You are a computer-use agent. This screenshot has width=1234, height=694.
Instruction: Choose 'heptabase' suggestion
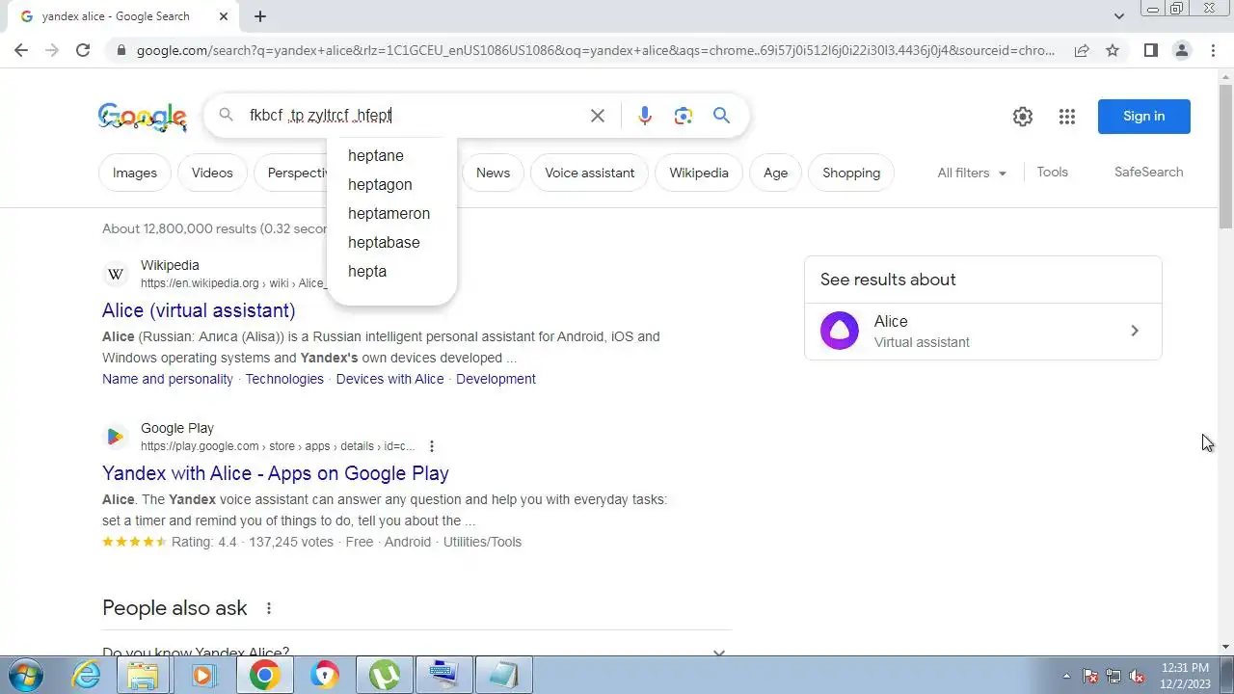[x=384, y=242]
